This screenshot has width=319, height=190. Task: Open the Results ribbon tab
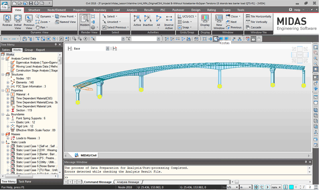click(149, 10)
